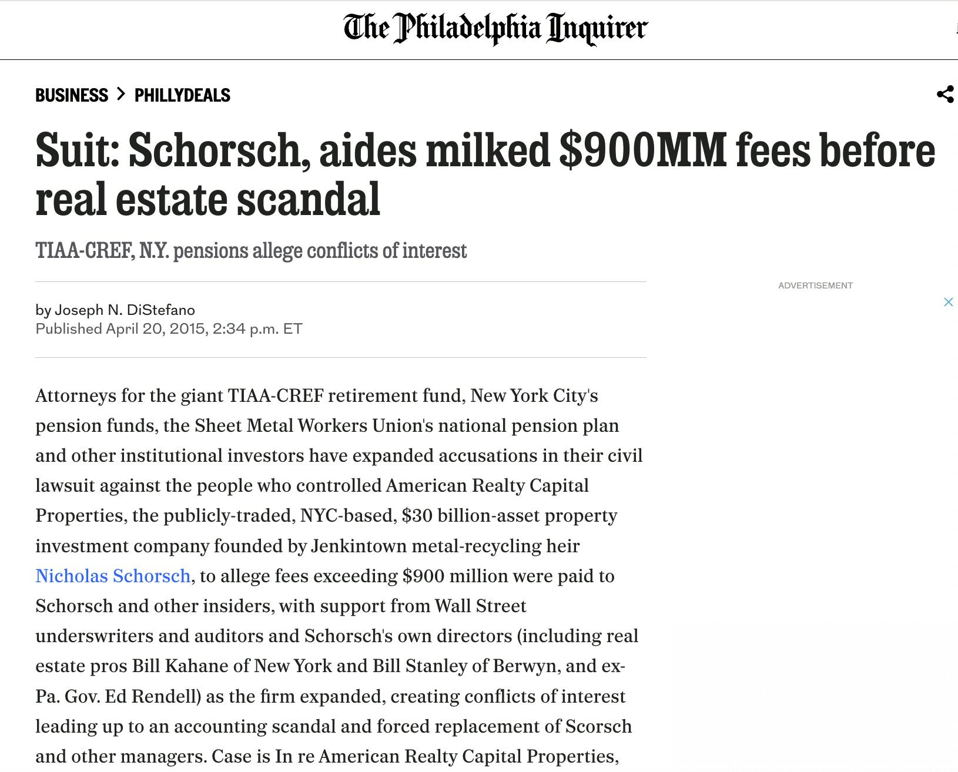The width and height of the screenshot is (958, 772).
Task: Follow the Nicholas Schorsch hyperlink
Action: click(x=113, y=576)
